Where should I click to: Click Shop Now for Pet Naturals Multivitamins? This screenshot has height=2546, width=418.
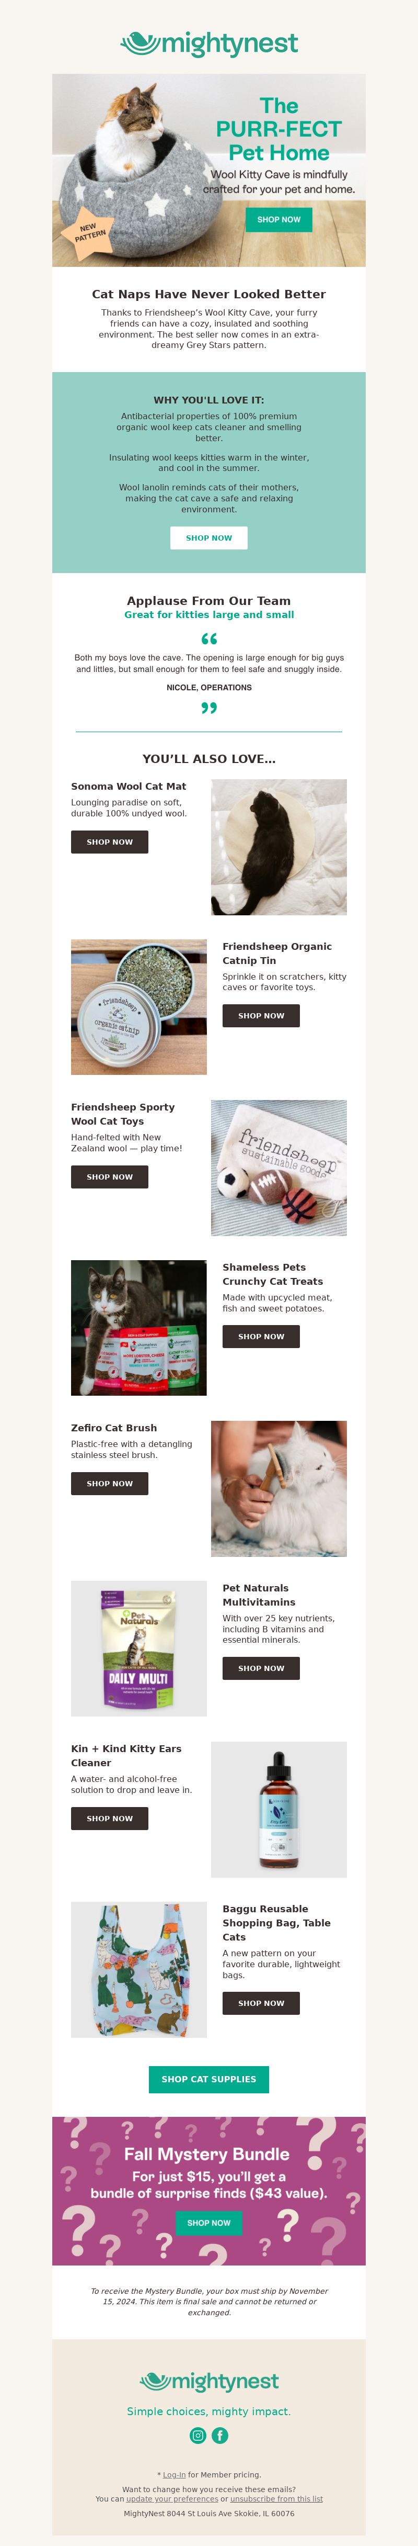[x=261, y=1668]
